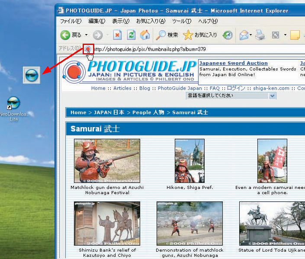Click Samurai 武士 breadcrumb link
The image size is (305, 259).
190,112
